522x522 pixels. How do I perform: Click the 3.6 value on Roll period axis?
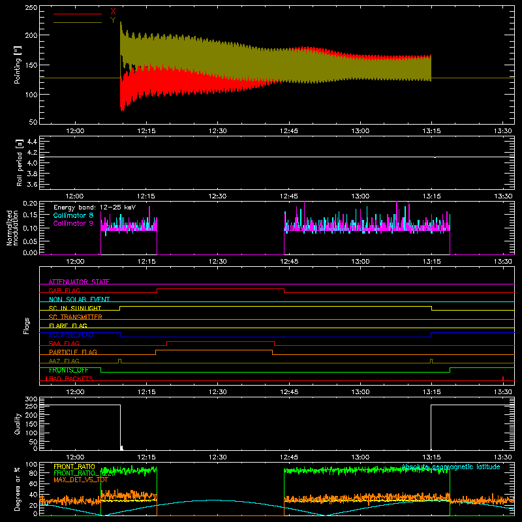32,184
